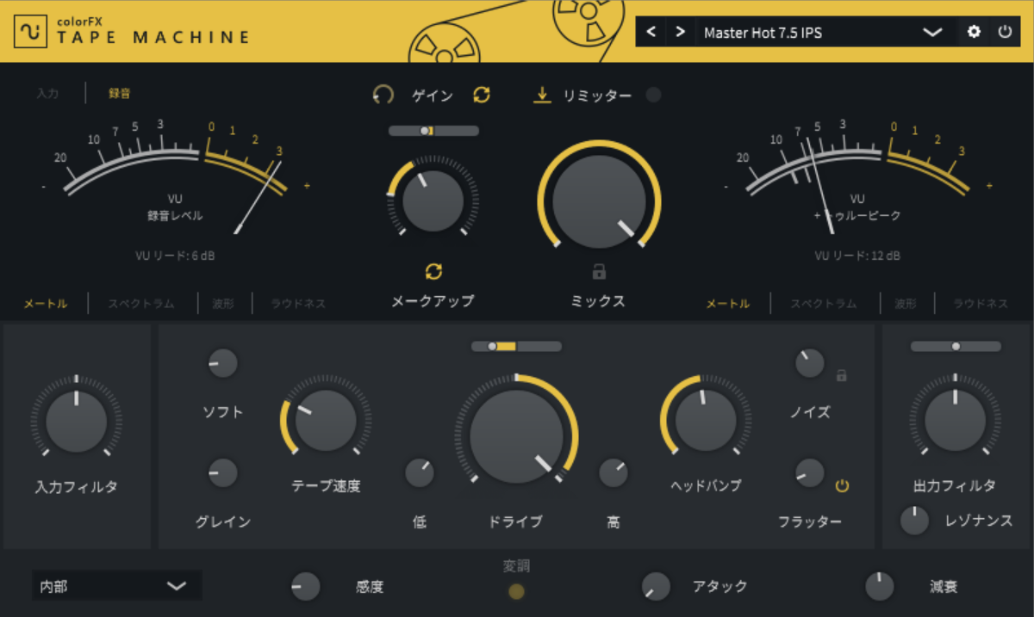Click the 変調 label

[x=516, y=565]
